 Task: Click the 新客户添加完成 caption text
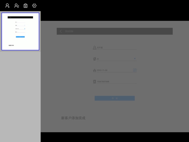(73, 118)
